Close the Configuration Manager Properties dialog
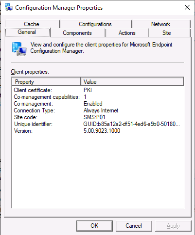This screenshot has width=195, height=235. coord(187,7)
